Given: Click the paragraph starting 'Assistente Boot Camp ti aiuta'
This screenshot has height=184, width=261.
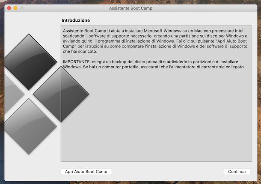Looking at the screenshot, I should [x=155, y=41].
